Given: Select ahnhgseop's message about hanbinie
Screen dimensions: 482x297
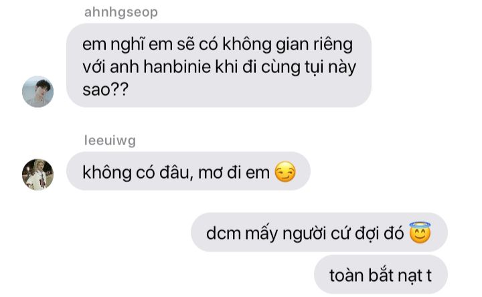Looking at the screenshot, I should (x=219, y=66).
